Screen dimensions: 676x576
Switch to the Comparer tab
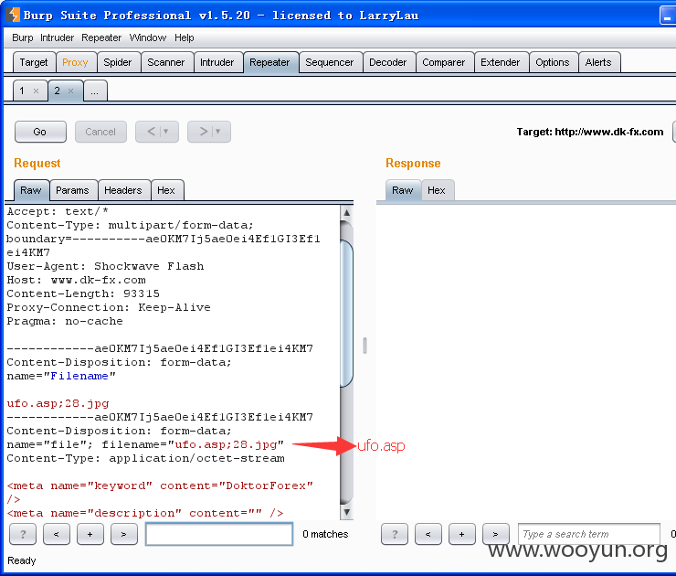point(444,62)
